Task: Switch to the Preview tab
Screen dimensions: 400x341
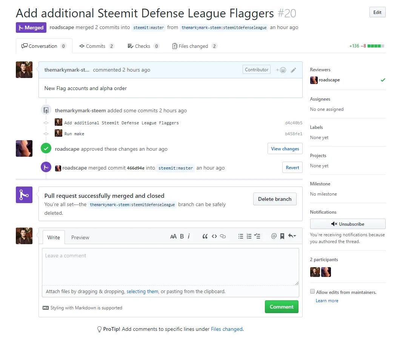Action: tap(80, 237)
